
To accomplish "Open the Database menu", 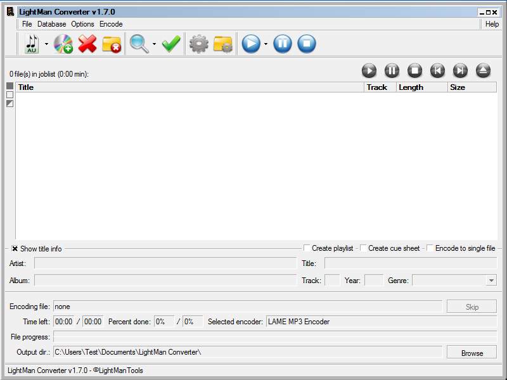I will point(51,24).
